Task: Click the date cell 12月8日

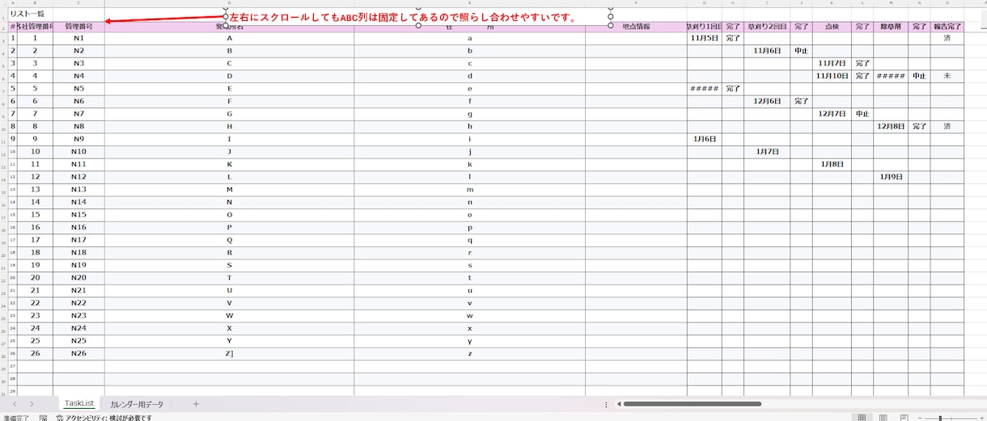Action: point(890,126)
